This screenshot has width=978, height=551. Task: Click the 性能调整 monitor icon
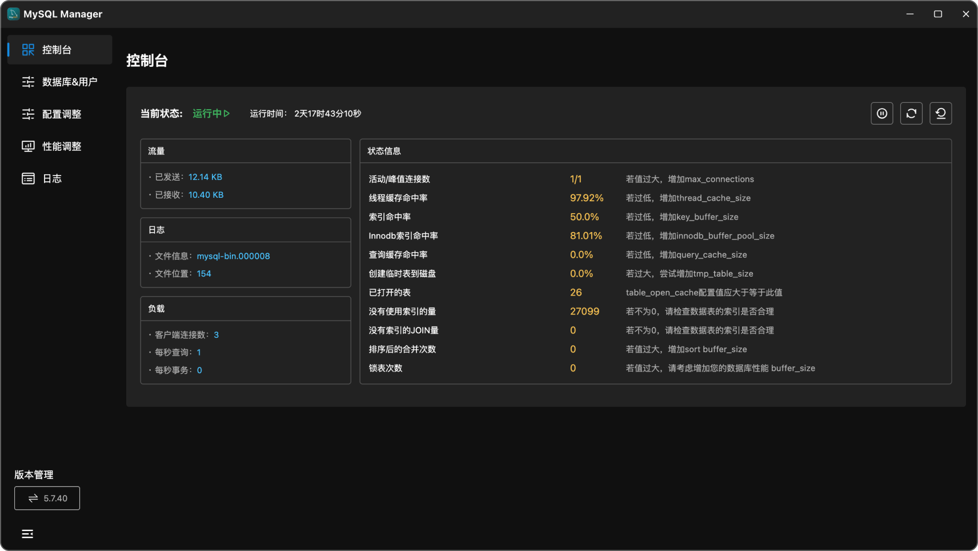click(28, 146)
